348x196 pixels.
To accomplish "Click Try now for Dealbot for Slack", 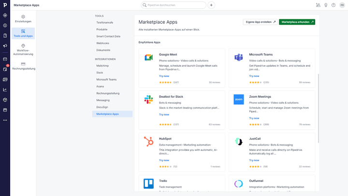I will tap(164, 114).
